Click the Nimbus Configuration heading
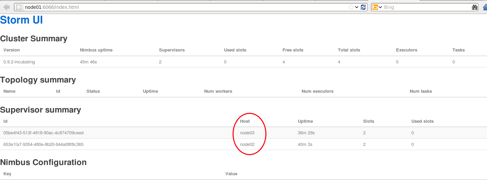Viewport: 487px width, 180px height. [x=43, y=162]
